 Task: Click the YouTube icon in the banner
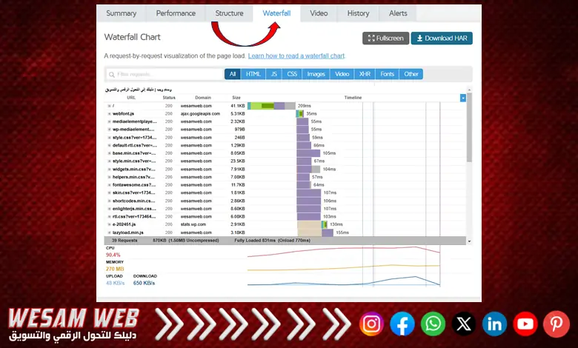[525, 324]
